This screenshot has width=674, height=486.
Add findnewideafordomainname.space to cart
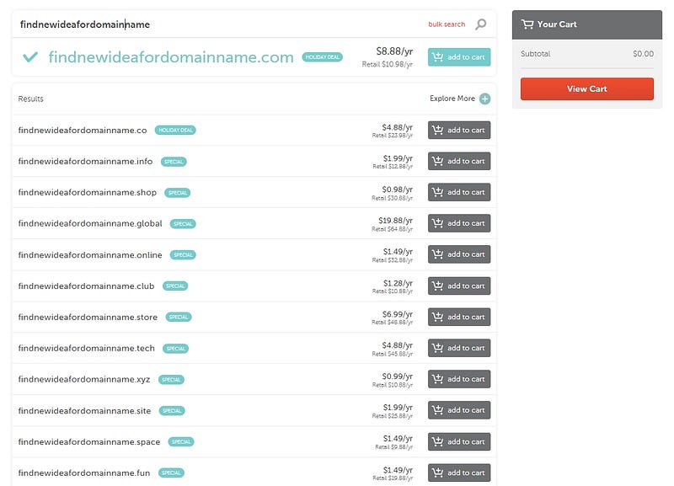[459, 441]
